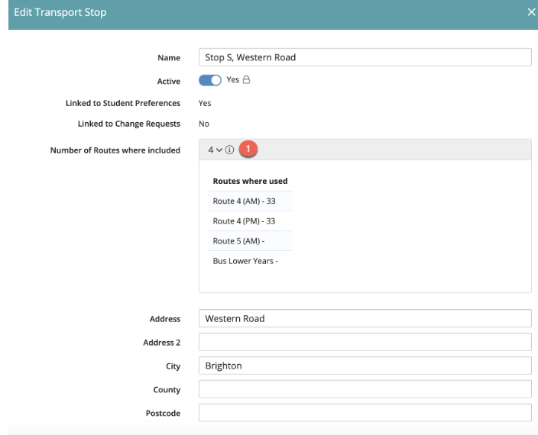Click into the Address field
The width and height of the screenshot is (538, 435).
click(x=365, y=318)
